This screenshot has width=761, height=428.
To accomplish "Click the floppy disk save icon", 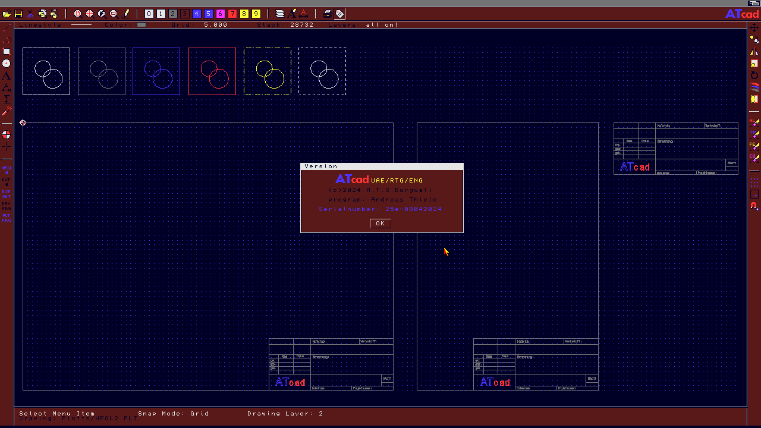I will (x=18, y=14).
